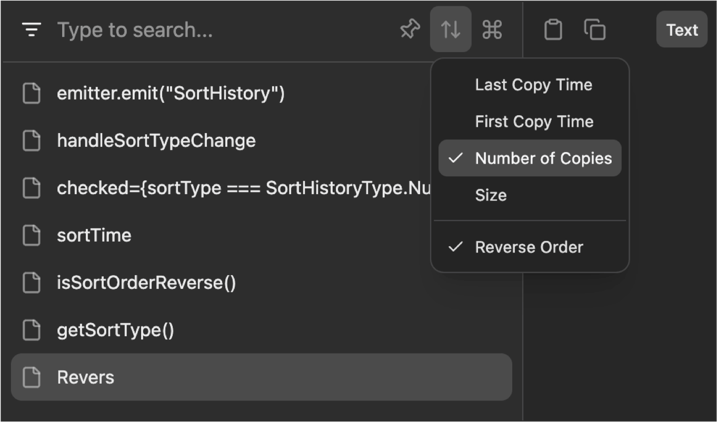The image size is (717, 422).
Task: Click the clipboard paste icon
Action: (553, 29)
